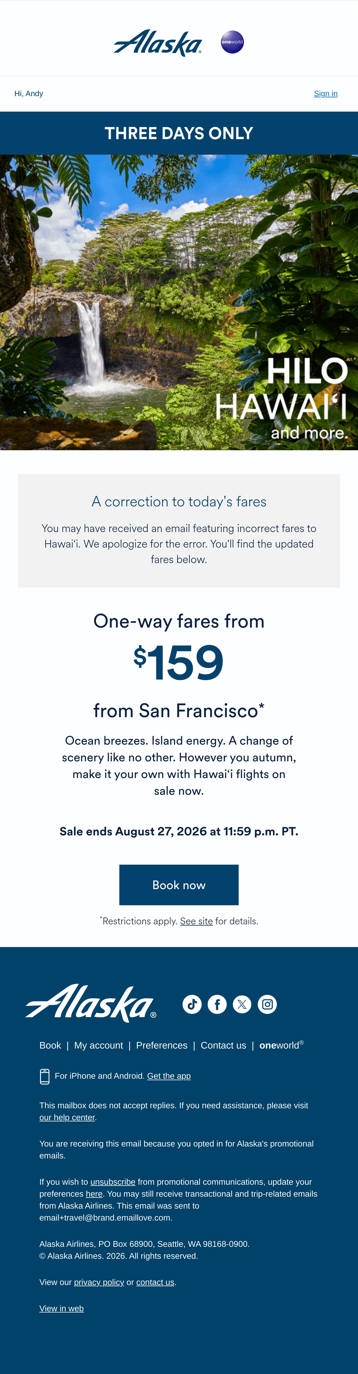The width and height of the screenshot is (358, 1374).
Task: Open the Instagram icon in footer
Action: tap(267, 1004)
